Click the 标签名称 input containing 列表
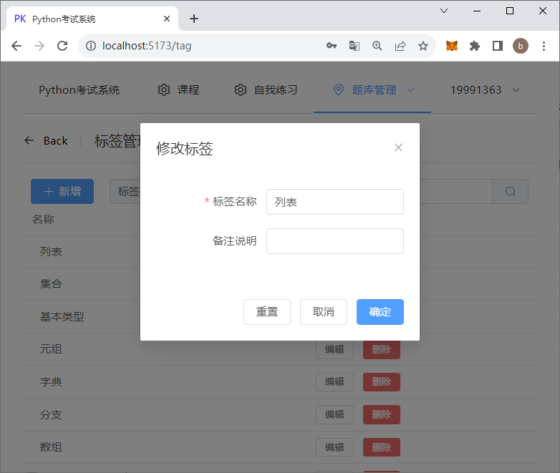The height and width of the screenshot is (473, 560). pyautogui.click(x=335, y=202)
